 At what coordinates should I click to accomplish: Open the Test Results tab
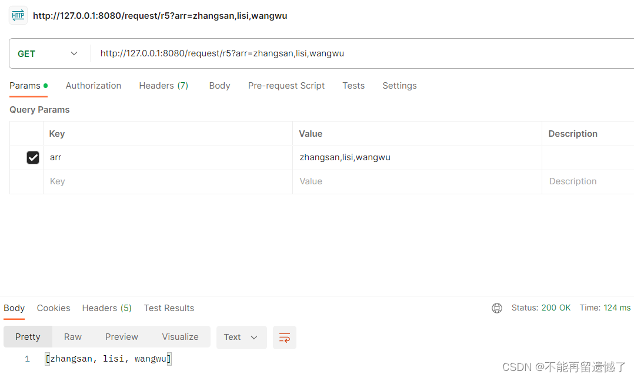tap(169, 308)
